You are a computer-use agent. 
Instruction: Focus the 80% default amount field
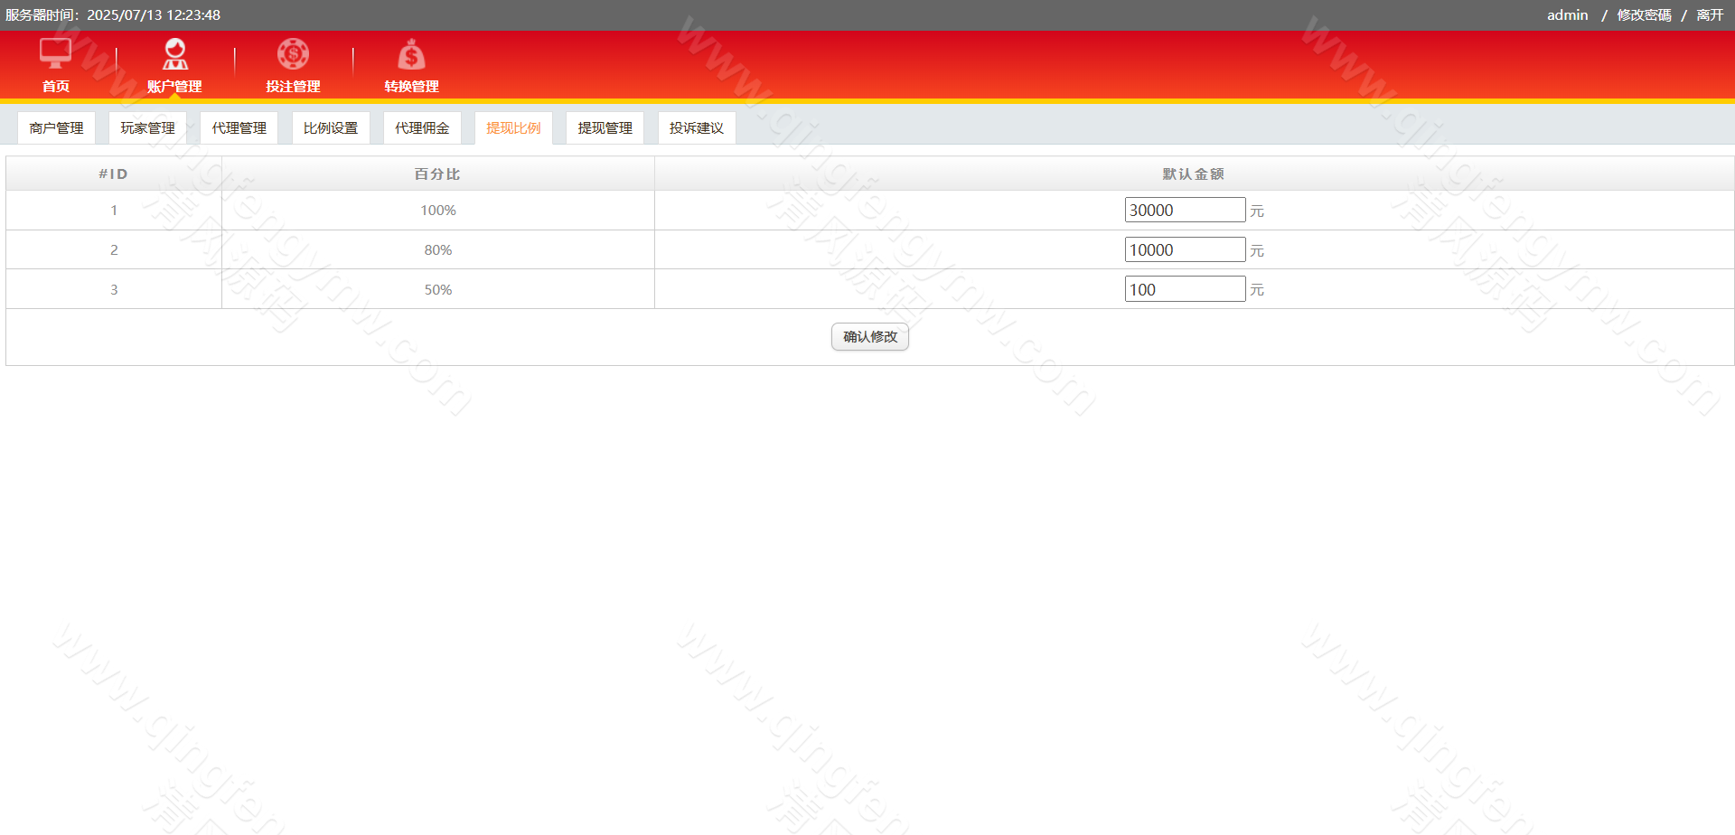coord(1185,250)
